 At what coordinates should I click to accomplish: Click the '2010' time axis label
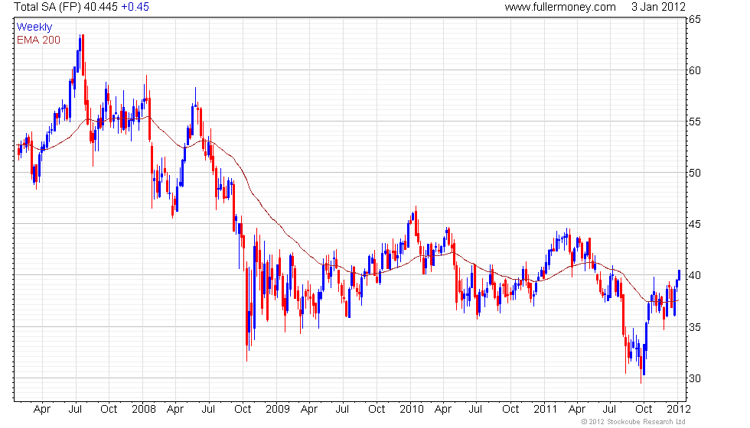point(412,410)
